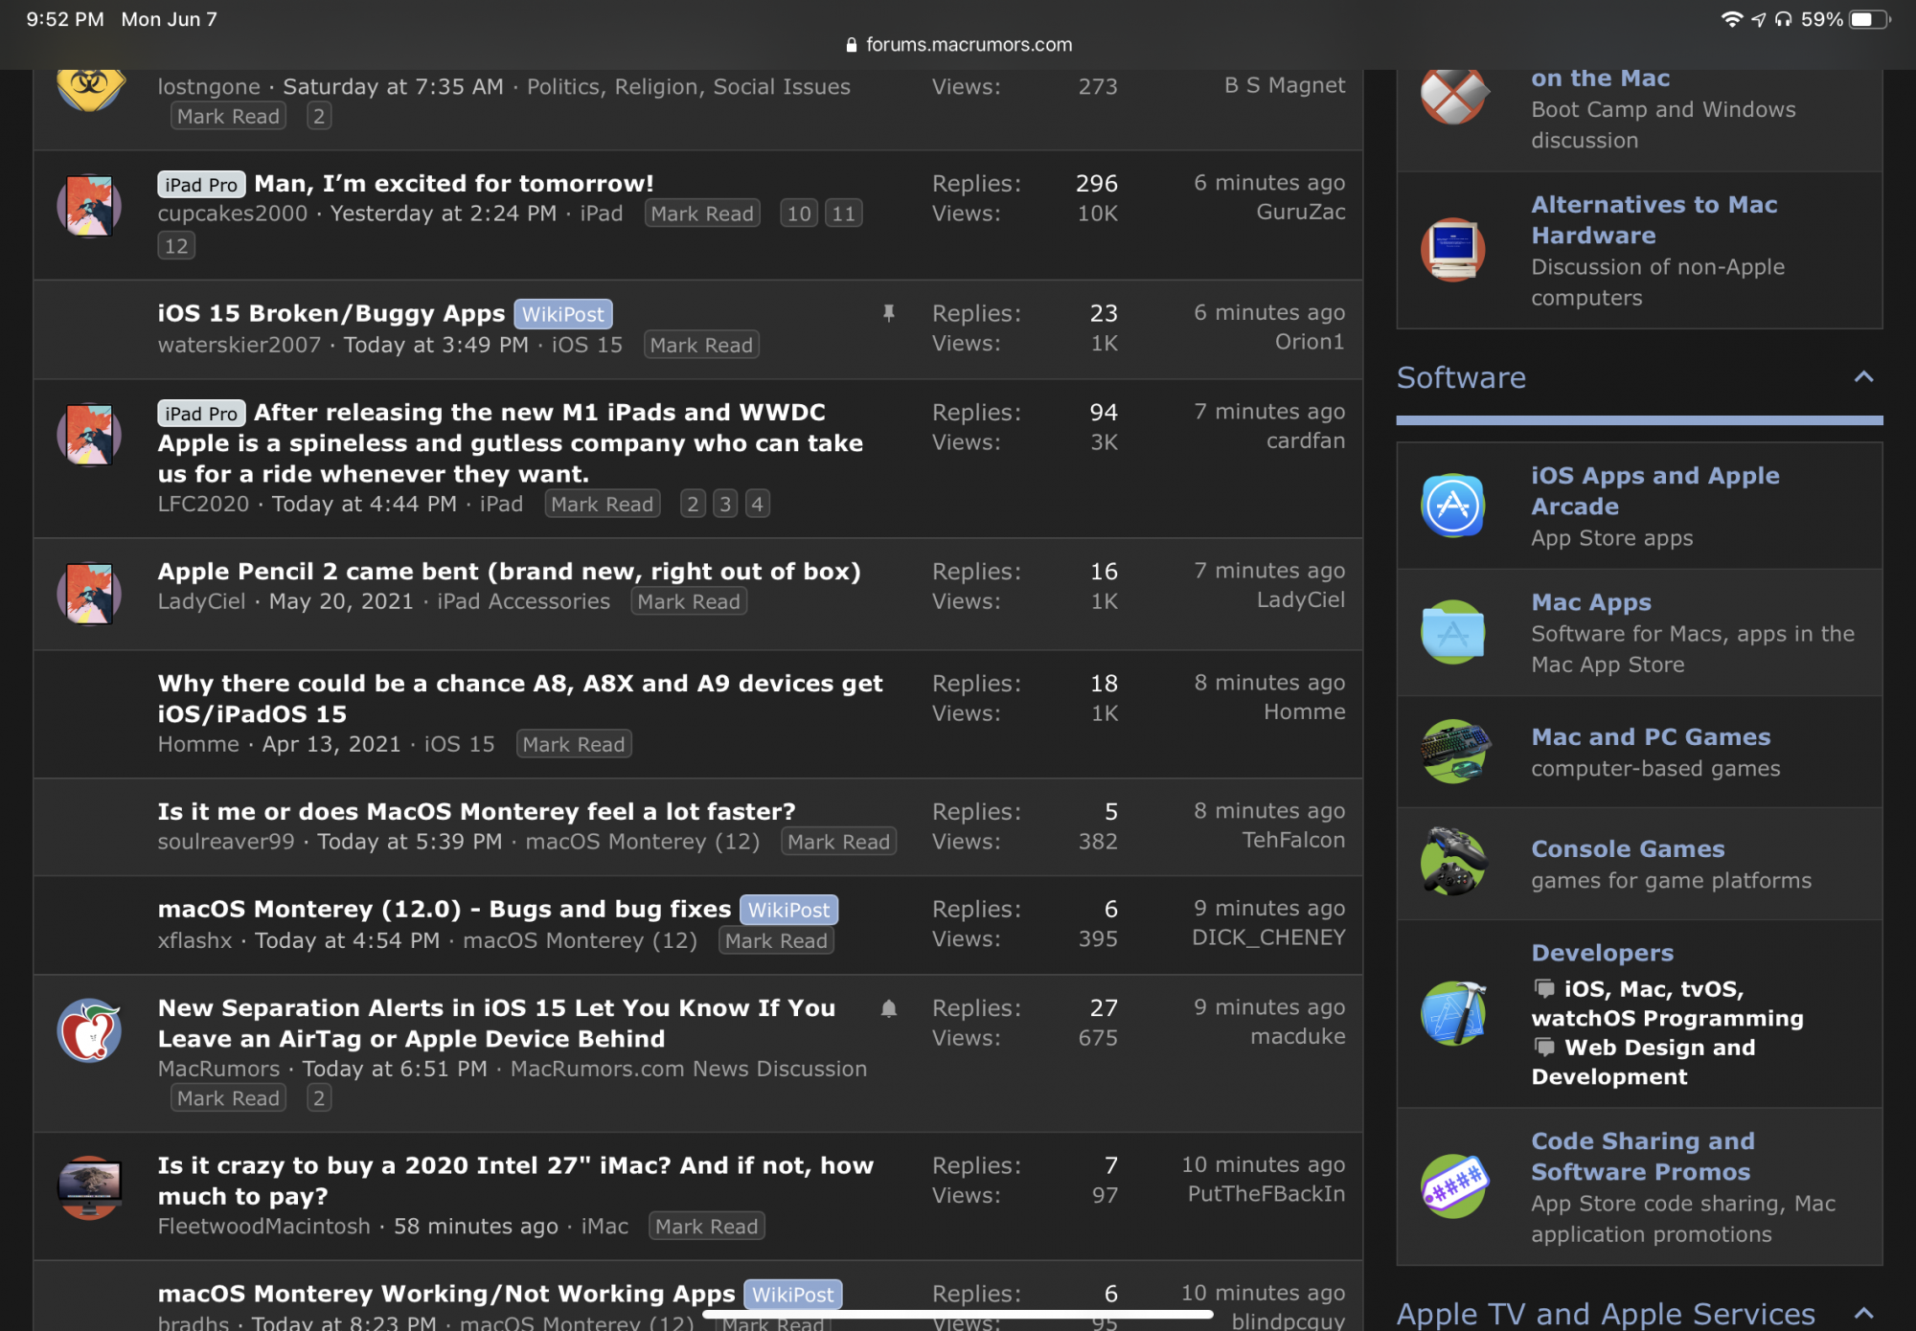Image resolution: width=1916 pixels, height=1331 pixels.
Task: Open the Console Games controller icon
Action: [1453, 864]
